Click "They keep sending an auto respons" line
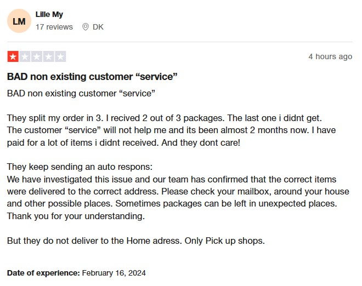362x286 pixels. pos(80,167)
